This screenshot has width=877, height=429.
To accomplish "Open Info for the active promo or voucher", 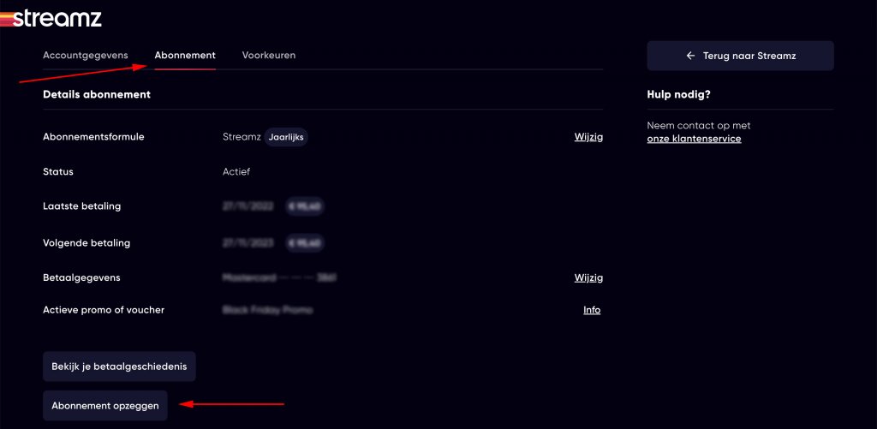I will (592, 310).
